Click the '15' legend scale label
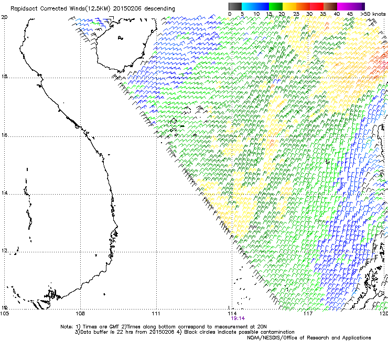This screenshot has width=388, height=341. click(269, 14)
